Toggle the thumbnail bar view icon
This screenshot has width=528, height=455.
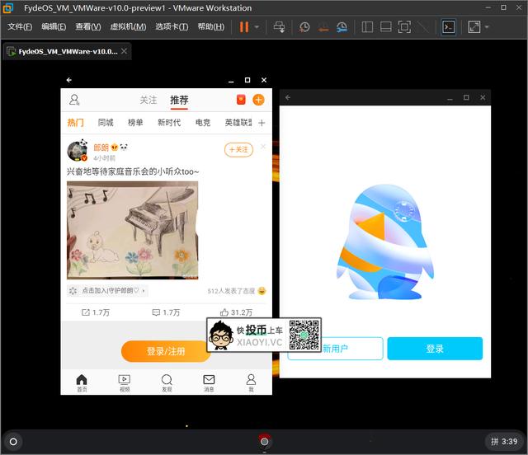pos(385,27)
